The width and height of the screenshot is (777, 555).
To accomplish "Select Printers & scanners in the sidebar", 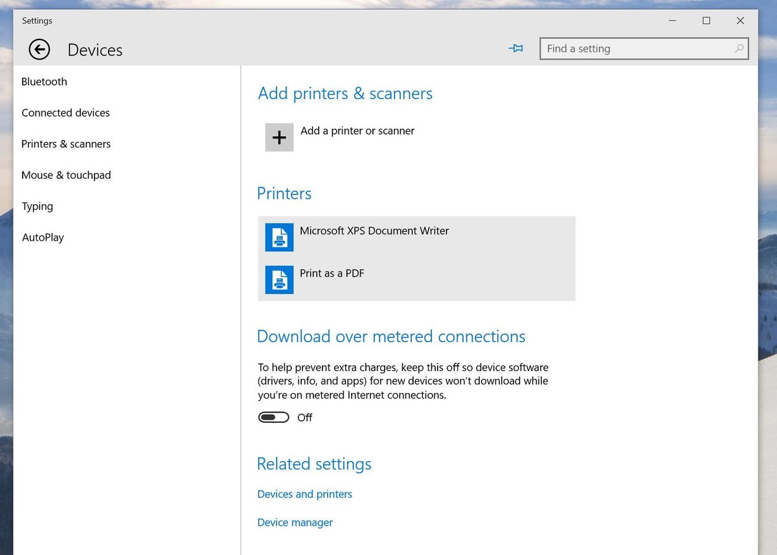I will tap(66, 144).
